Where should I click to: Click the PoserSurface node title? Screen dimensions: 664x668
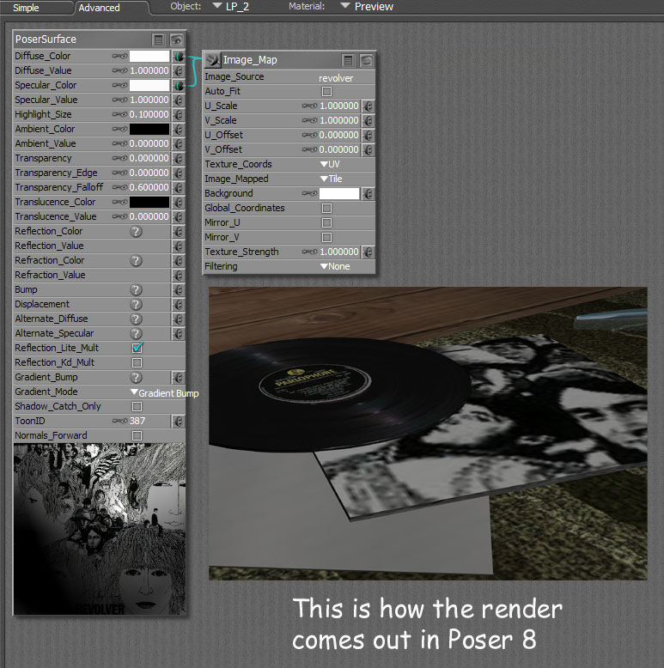[x=46, y=39]
